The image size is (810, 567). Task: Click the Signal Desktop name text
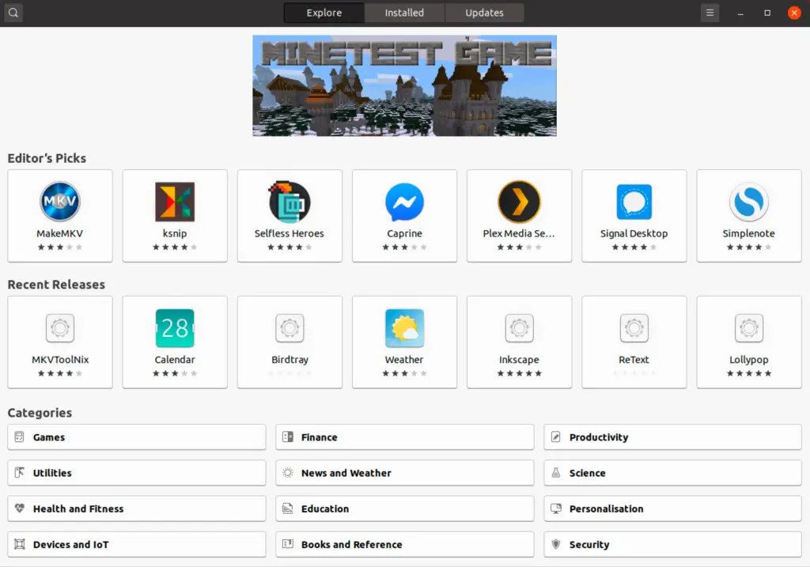point(634,233)
